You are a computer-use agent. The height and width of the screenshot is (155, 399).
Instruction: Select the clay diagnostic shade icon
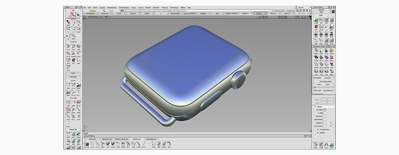click(x=321, y=65)
